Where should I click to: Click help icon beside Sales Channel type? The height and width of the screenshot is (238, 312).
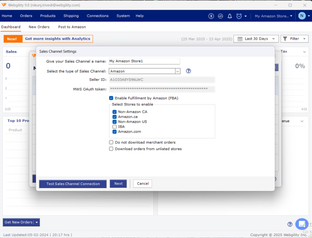coord(189,71)
